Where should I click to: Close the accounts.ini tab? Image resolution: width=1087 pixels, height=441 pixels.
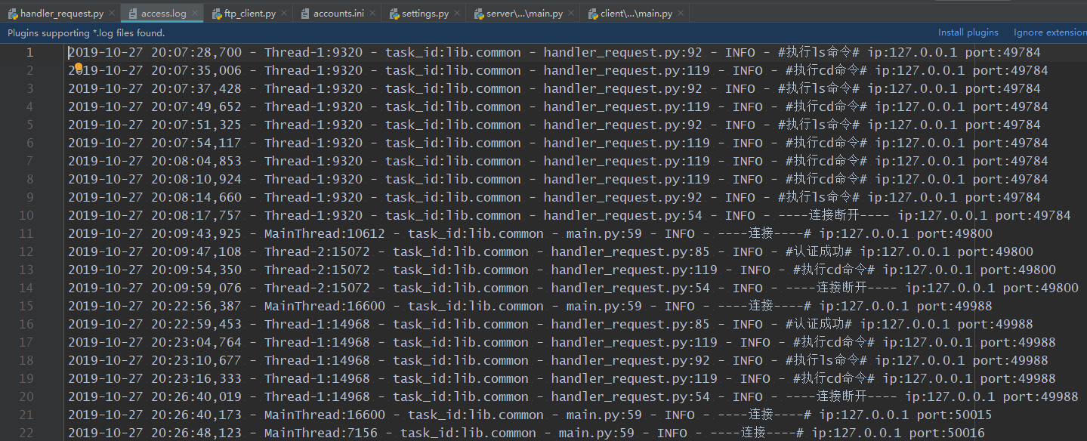click(372, 14)
